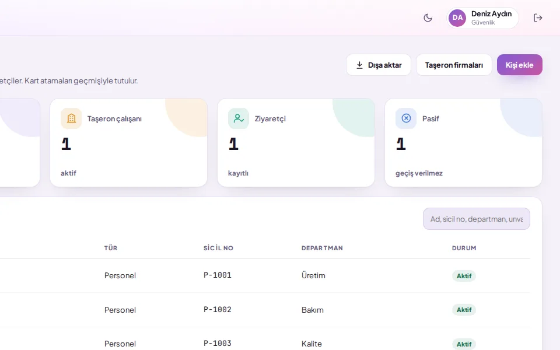Export the list using Dışa aktar
The width and height of the screenshot is (560, 350).
(379, 65)
